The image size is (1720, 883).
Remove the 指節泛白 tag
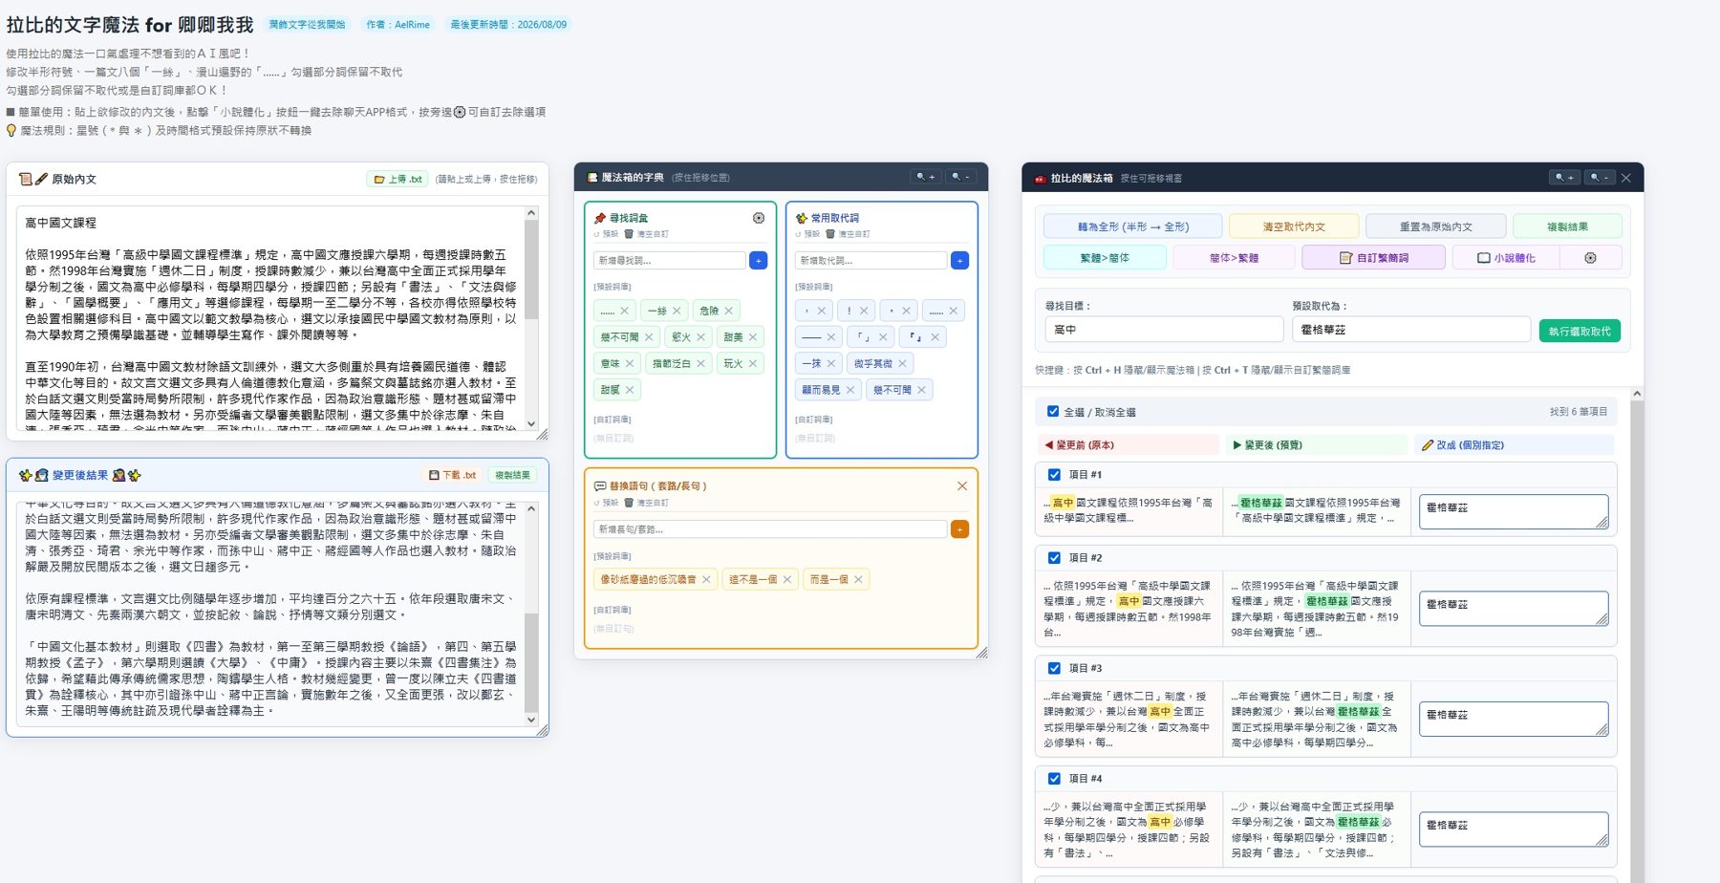pos(700,363)
